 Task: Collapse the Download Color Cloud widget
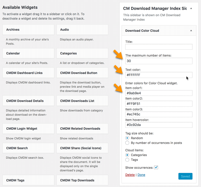click(191, 31)
